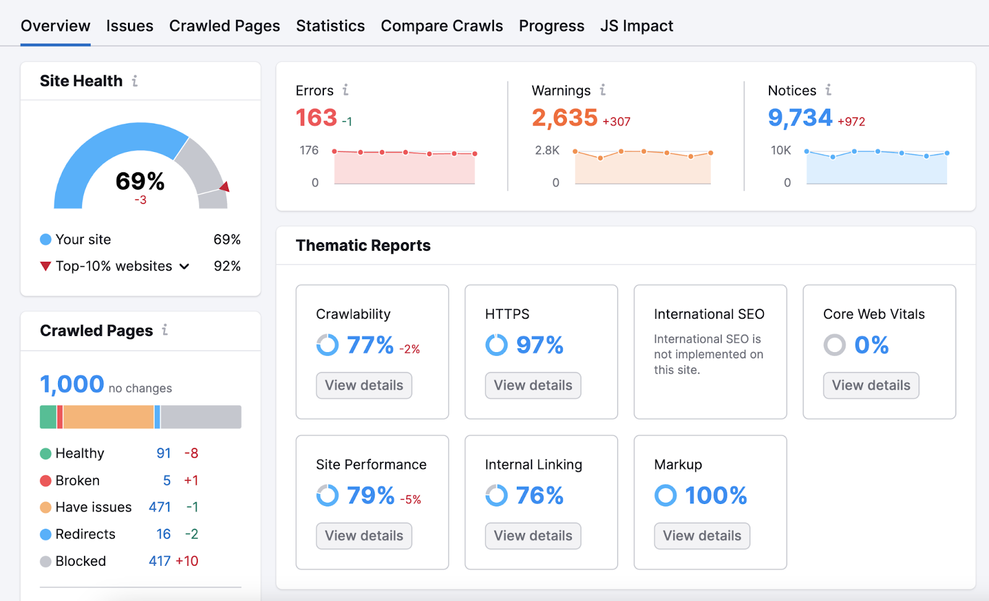Click the Errors count of 163
The width and height of the screenshot is (989, 601).
coord(315,117)
